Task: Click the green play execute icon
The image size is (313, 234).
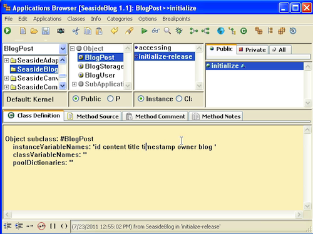Action: [144, 31]
